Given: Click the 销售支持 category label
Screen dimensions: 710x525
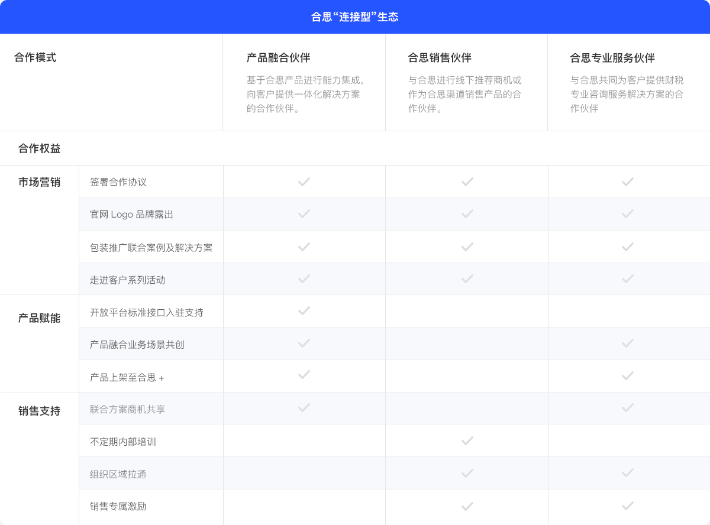Looking at the screenshot, I should [x=40, y=411].
